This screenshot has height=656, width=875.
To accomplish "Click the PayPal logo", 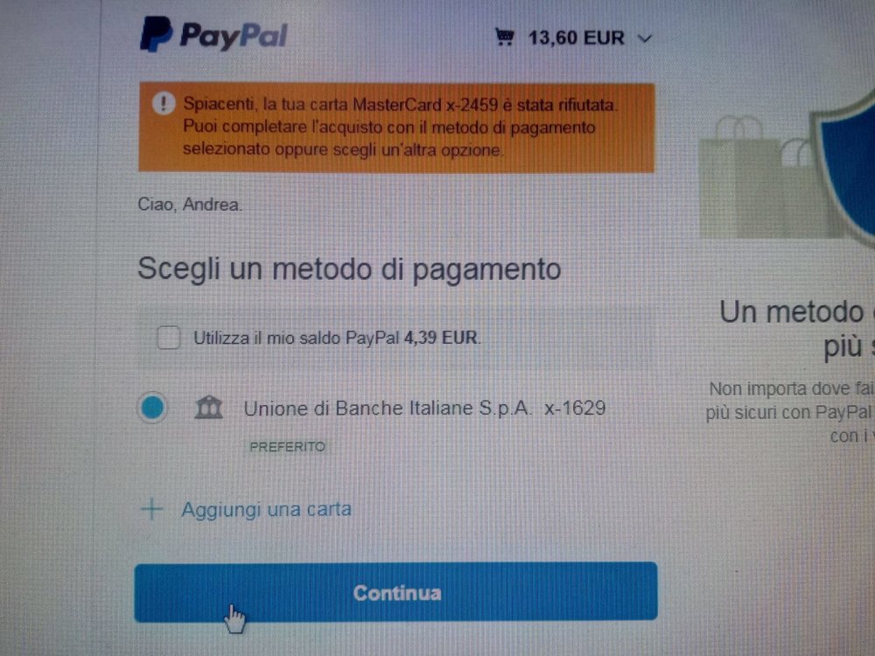I will tap(213, 35).
